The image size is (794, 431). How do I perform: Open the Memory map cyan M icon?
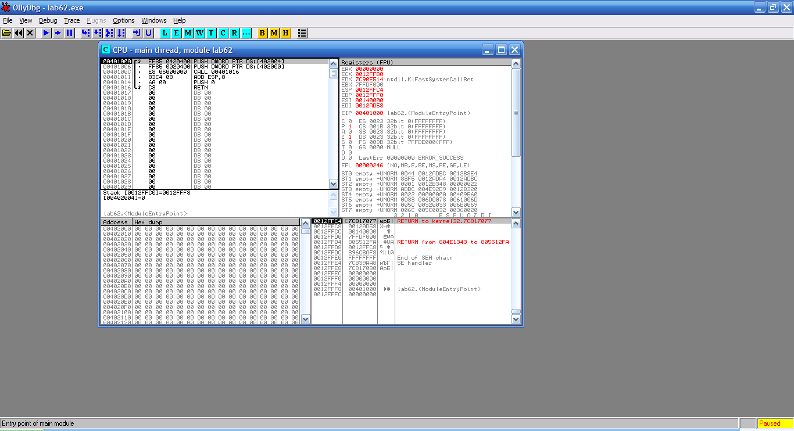tap(188, 33)
